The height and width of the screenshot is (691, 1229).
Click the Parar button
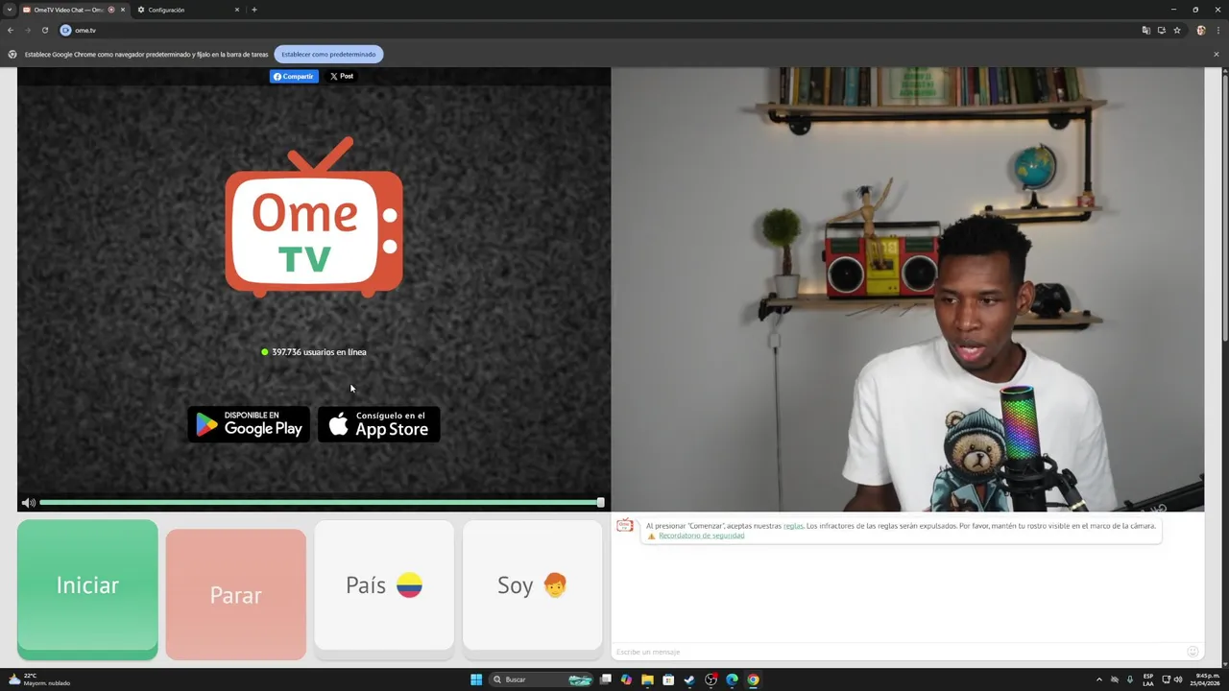tap(235, 594)
